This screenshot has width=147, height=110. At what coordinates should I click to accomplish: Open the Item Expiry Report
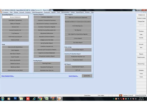coord(15,54)
